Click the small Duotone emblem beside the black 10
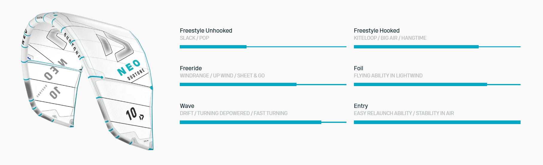Viewport: 543px width, 165px height. tap(142, 117)
